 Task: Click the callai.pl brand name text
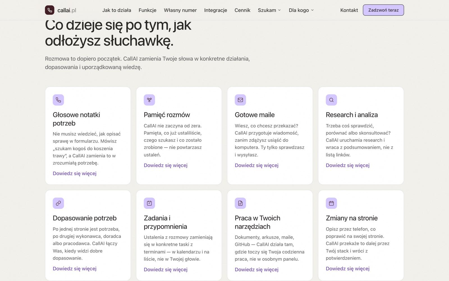click(67, 10)
